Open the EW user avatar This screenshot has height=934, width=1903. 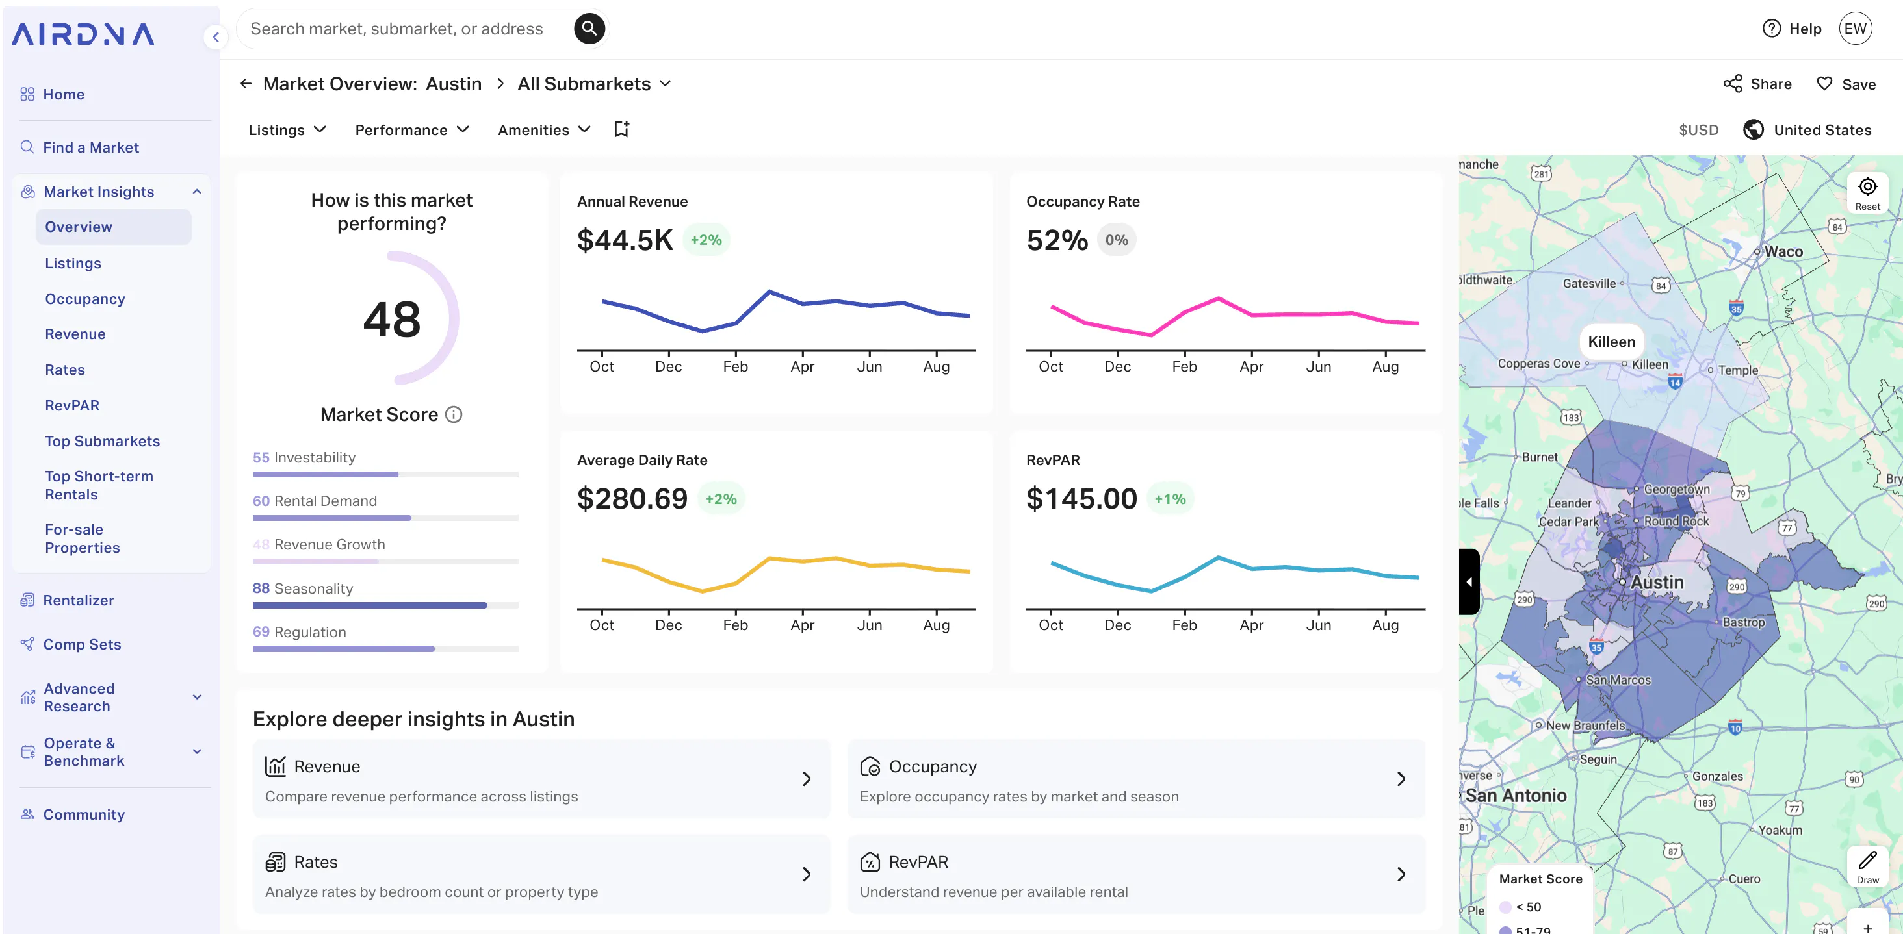[1855, 29]
